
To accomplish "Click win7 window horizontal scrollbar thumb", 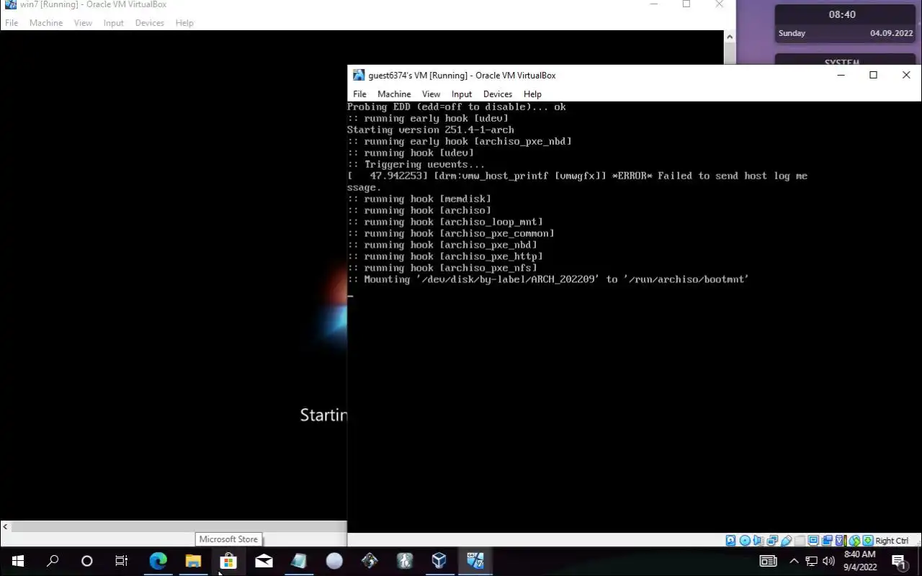I will 179,527.
